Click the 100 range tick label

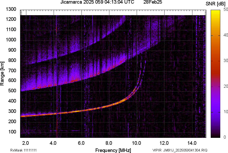12,132
